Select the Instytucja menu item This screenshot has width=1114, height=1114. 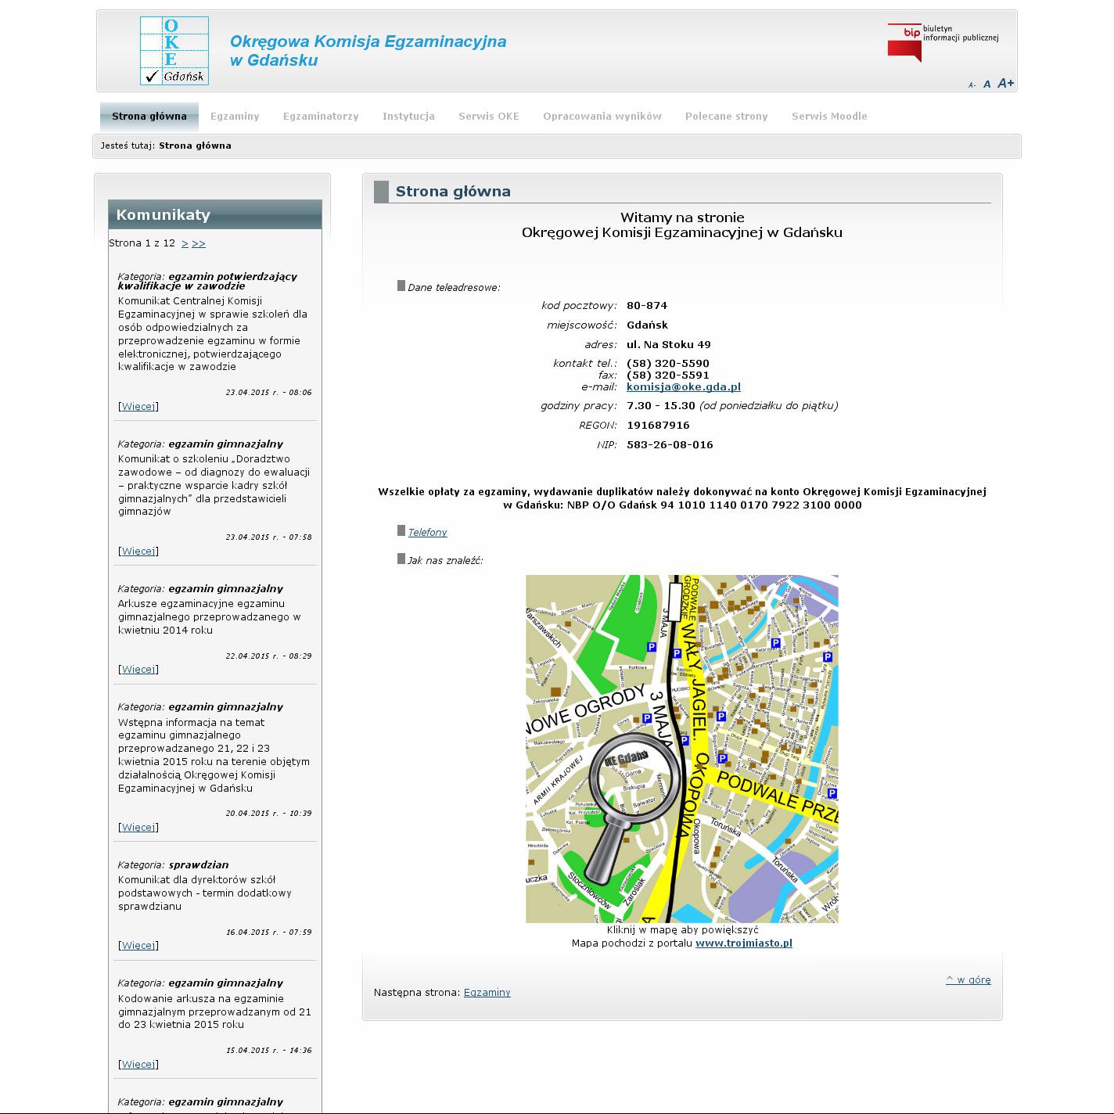pyautogui.click(x=408, y=117)
